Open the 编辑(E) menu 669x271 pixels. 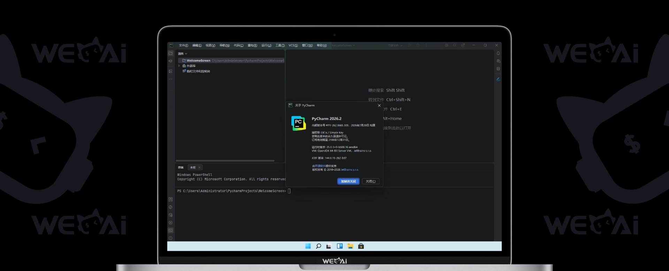197,46
